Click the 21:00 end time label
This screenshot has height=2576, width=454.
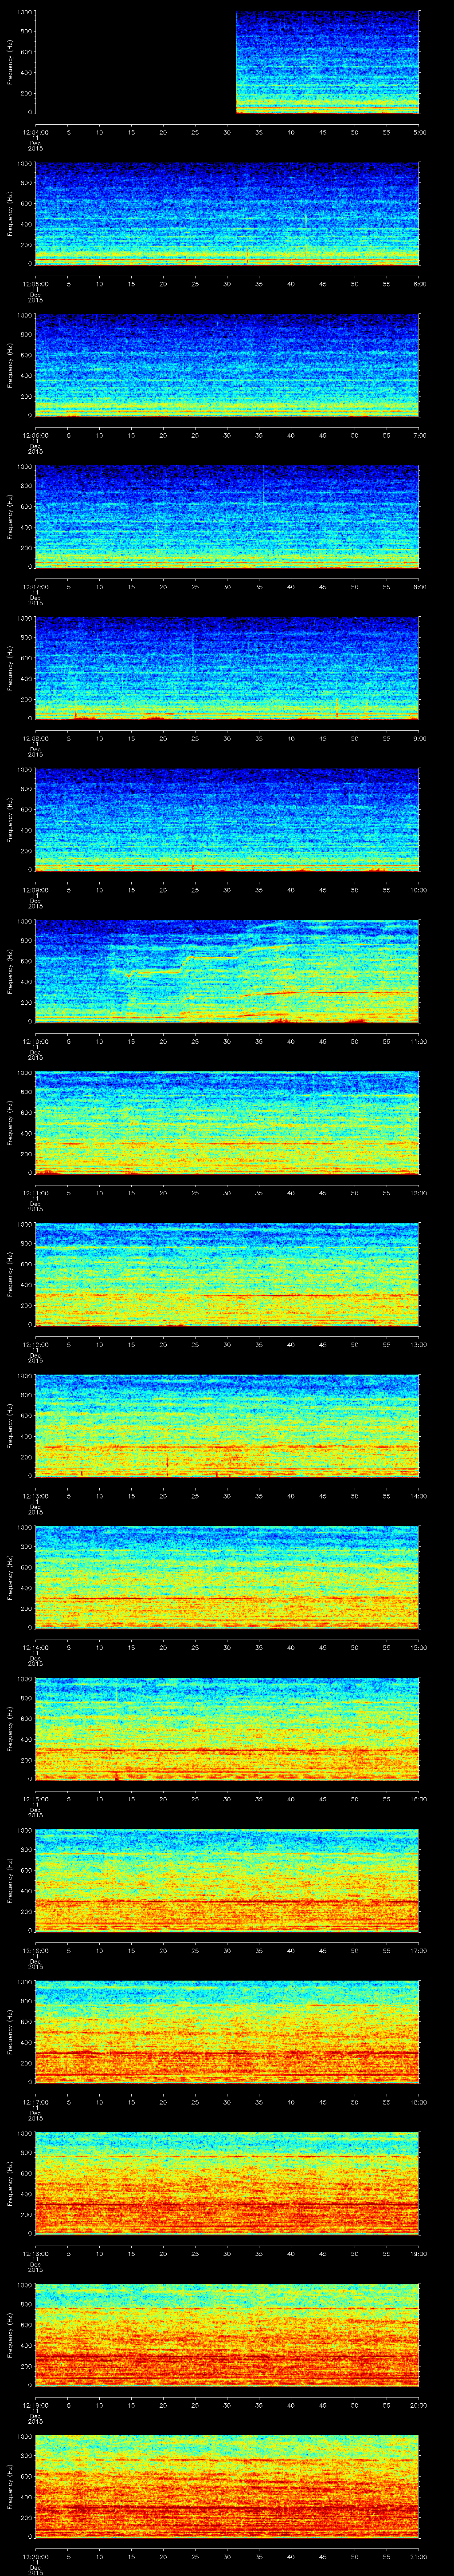pos(419,2556)
